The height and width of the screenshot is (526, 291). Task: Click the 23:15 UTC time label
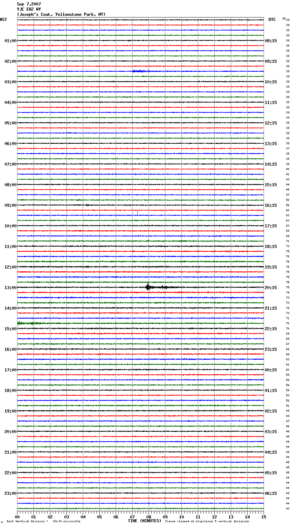271,349
